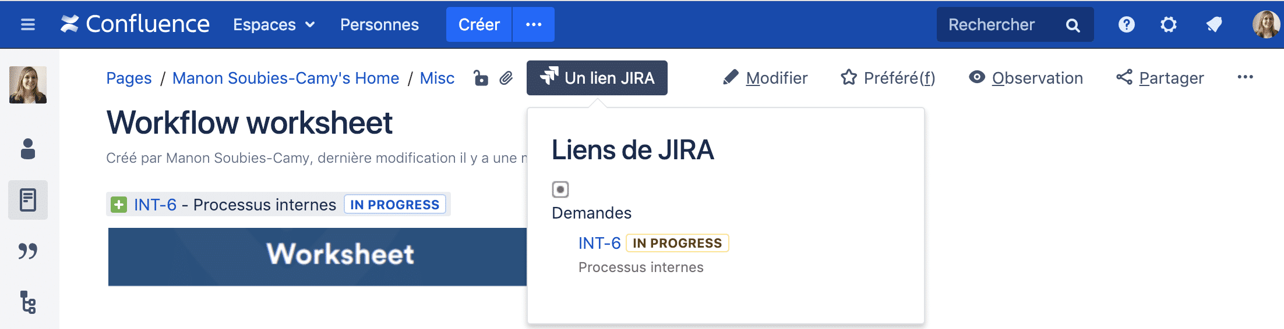The height and width of the screenshot is (329, 1284).
Task: Click the Créer button
Action: pyautogui.click(x=479, y=24)
